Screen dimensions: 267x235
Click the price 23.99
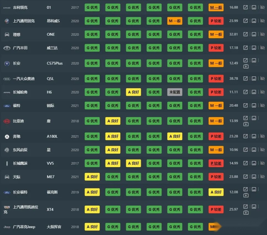234,21
